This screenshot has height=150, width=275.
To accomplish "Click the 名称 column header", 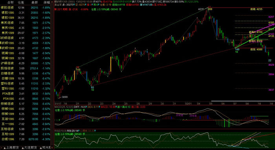I will point(10,2).
